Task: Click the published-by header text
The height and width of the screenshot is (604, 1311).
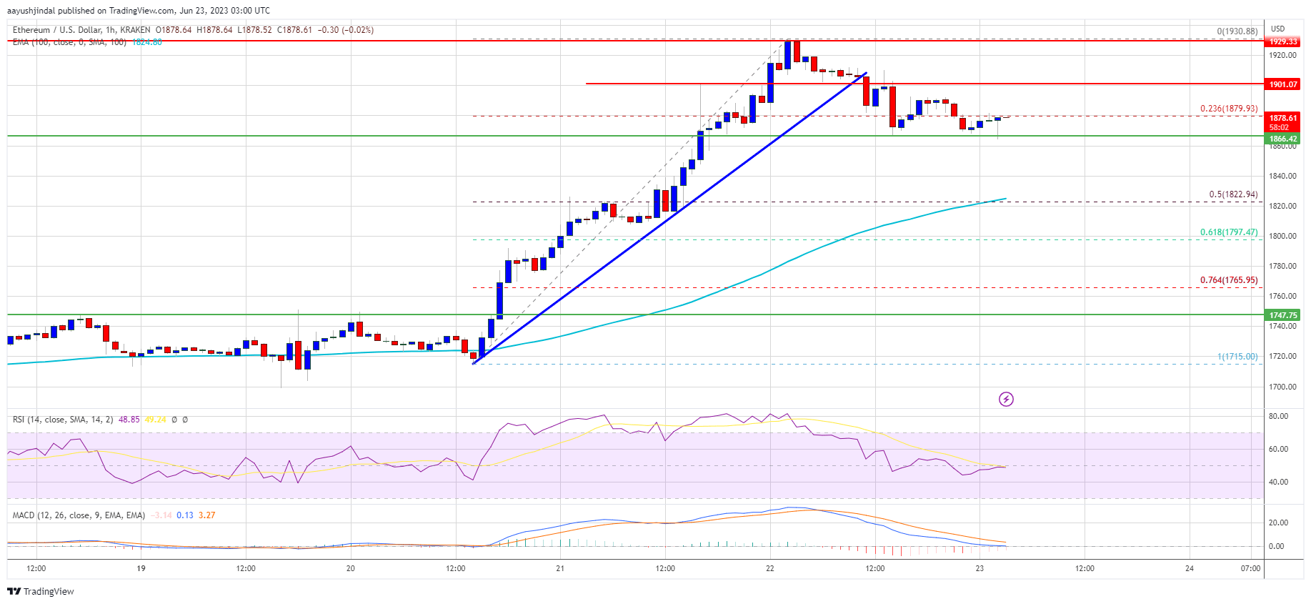Action: coord(139,11)
